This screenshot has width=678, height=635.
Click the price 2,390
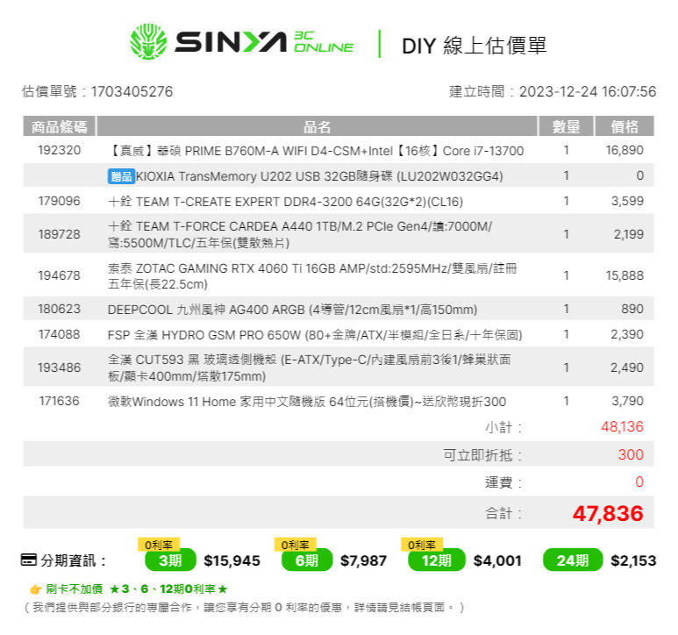tap(627, 334)
